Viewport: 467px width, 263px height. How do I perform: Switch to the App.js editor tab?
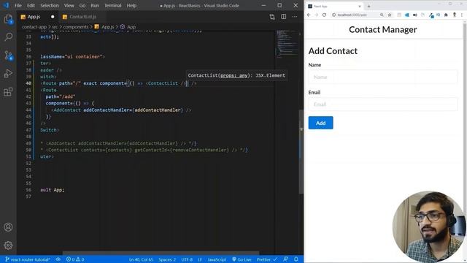[x=37, y=17]
